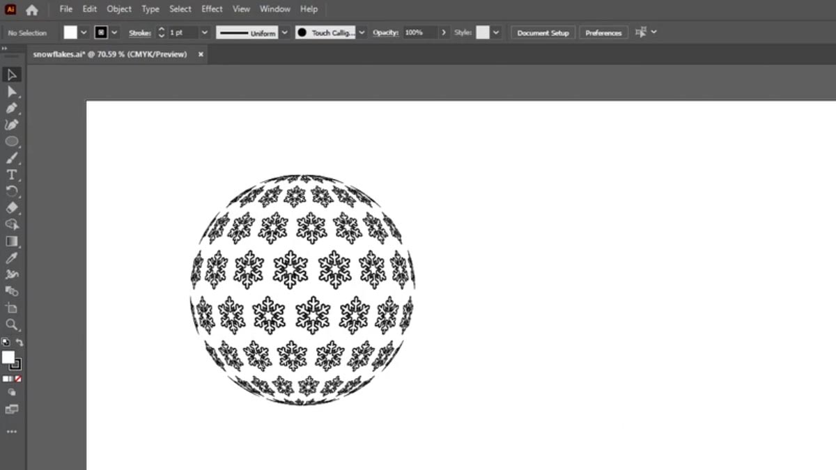Image resolution: width=836 pixels, height=470 pixels.
Task: Expand the stroke weight dropdown
Action: pos(205,32)
